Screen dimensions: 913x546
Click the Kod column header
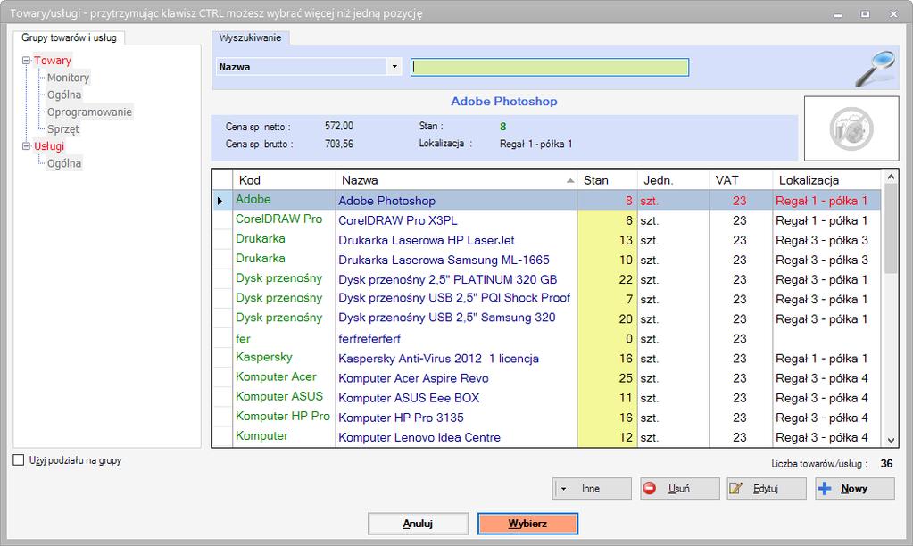point(284,180)
